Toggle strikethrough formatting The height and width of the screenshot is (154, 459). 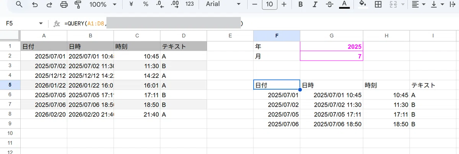(329, 5)
